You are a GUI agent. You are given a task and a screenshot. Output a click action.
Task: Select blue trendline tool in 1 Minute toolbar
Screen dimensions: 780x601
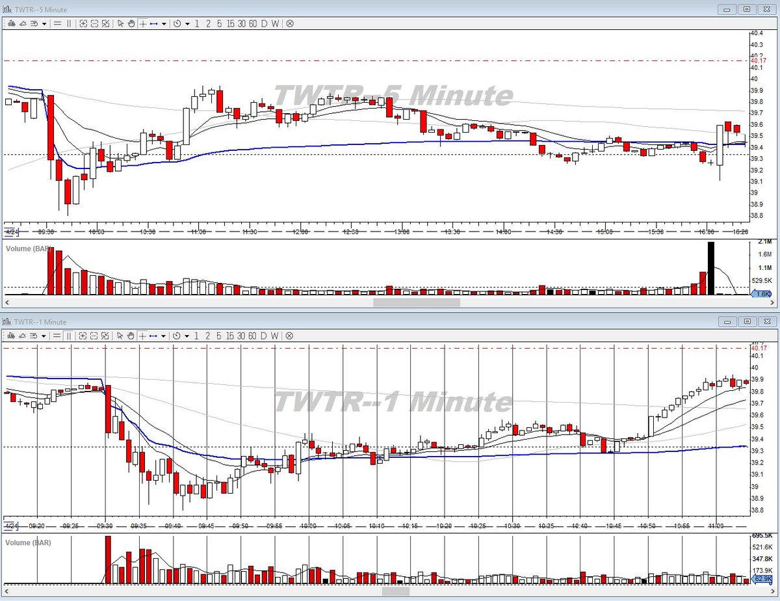(154, 336)
